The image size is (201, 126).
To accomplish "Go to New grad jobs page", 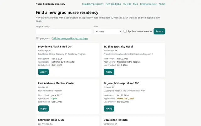I will (113, 4).
